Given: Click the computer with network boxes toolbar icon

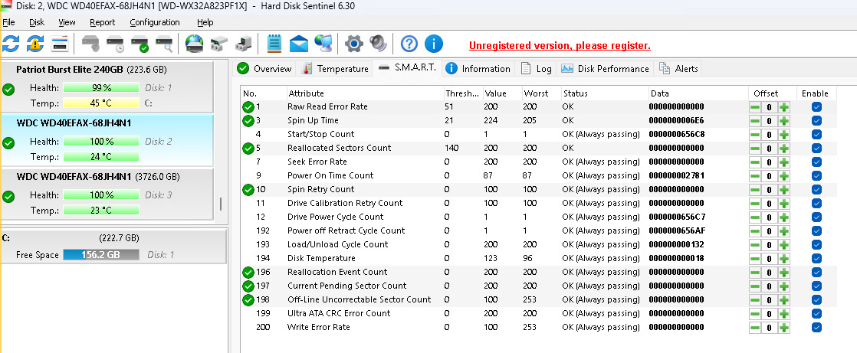Looking at the screenshot, I should point(243,44).
